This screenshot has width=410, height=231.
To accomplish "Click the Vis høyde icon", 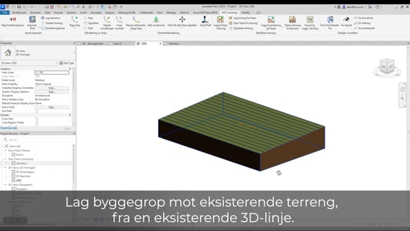I will 347,19.
